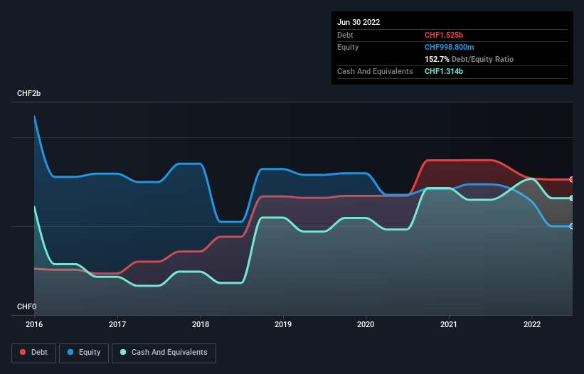
Task: Click the Equity row label in tooltip
Action: click(x=348, y=47)
